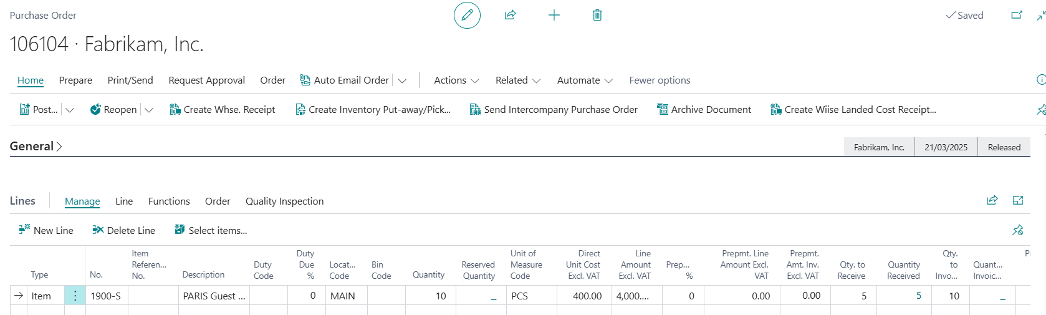1046x315 pixels.
Task: Click the share icon in Lines section
Action: (x=992, y=200)
